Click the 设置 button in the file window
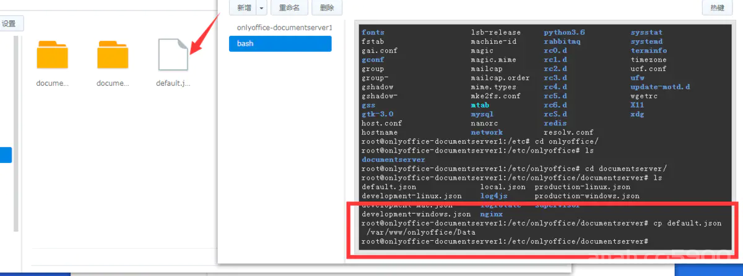Image resolution: width=743 pixels, height=276 pixels. [11, 24]
